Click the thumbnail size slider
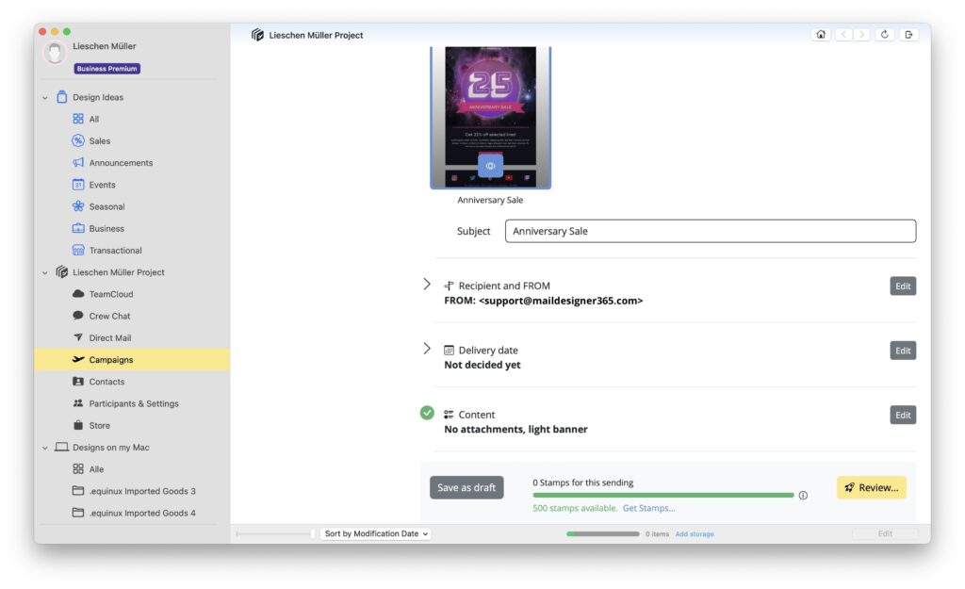The image size is (965, 589). tap(275, 533)
